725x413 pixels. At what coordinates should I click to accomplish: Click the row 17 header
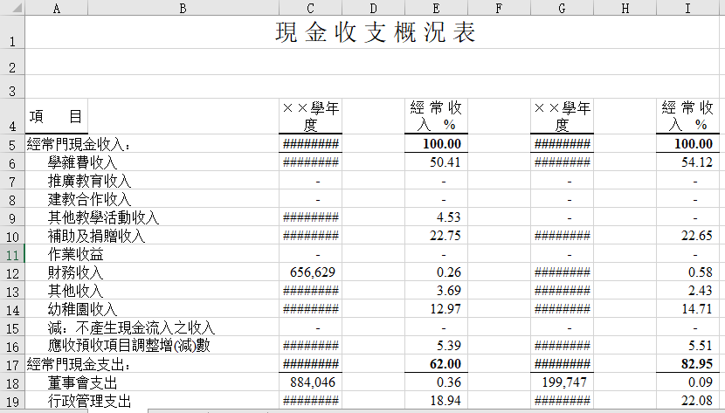coord(12,364)
